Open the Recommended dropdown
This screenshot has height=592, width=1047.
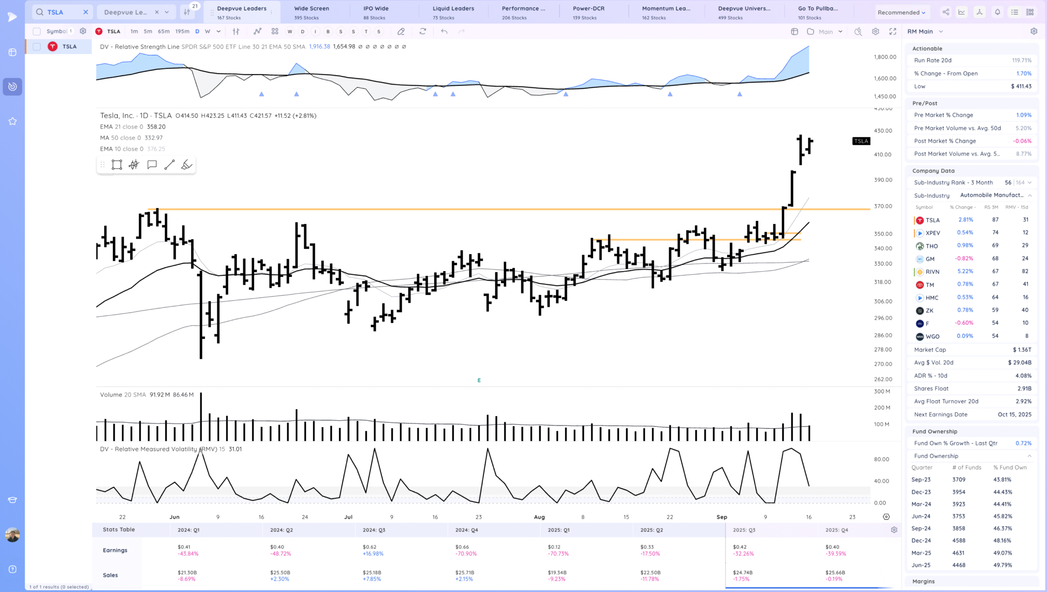point(901,12)
